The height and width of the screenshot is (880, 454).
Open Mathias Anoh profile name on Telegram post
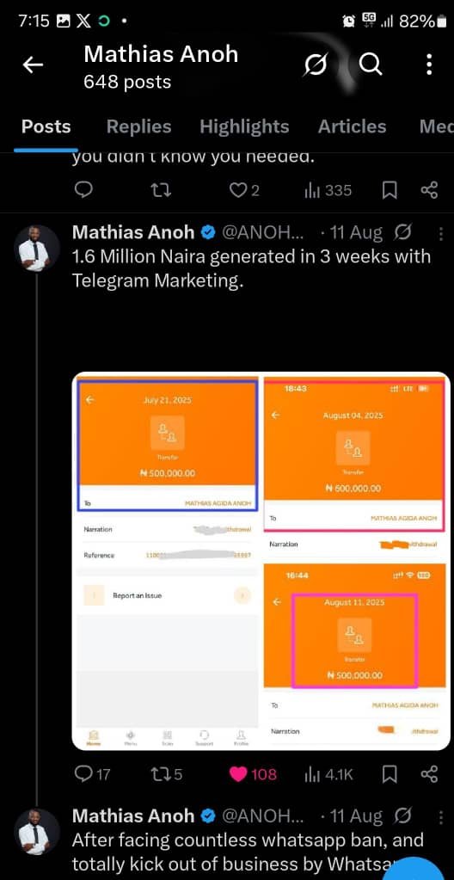[x=133, y=232]
